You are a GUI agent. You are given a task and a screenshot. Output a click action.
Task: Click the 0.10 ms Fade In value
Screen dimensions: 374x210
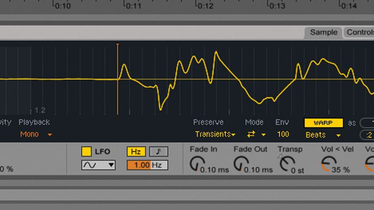coord(214,170)
